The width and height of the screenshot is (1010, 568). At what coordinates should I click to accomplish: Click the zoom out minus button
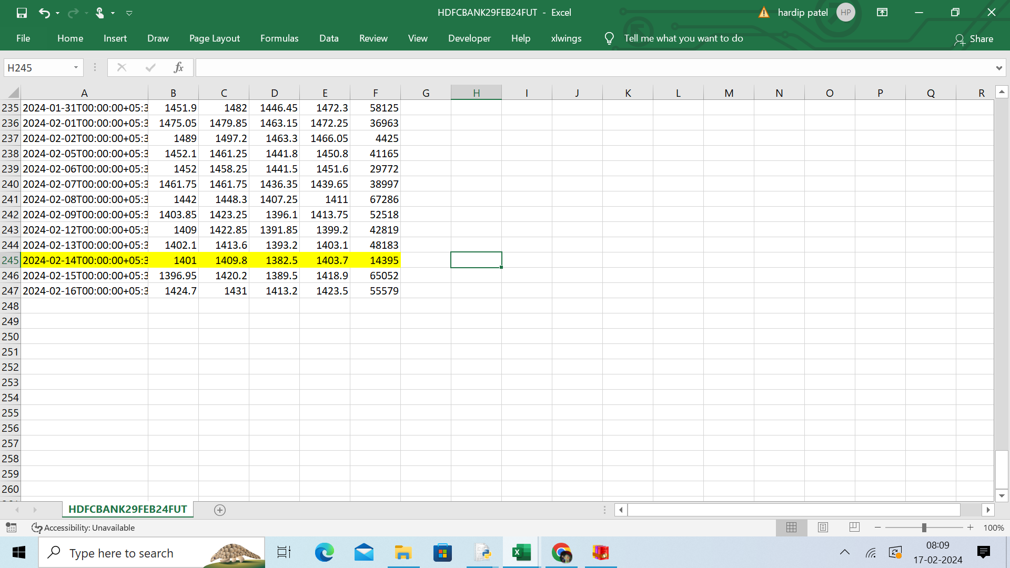[x=877, y=528]
